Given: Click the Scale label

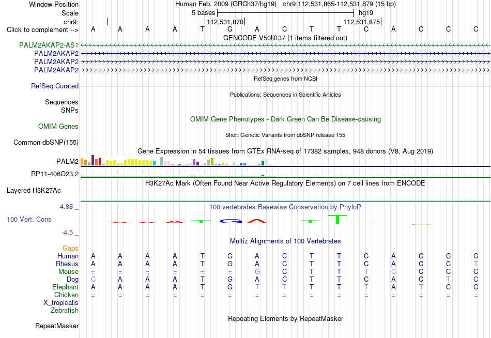Looking at the screenshot, I should coord(70,13).
